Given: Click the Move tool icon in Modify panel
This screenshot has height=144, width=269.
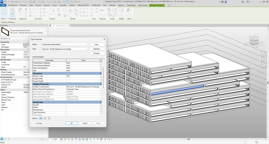Looking at the screenshot, I should pos(59,15).
